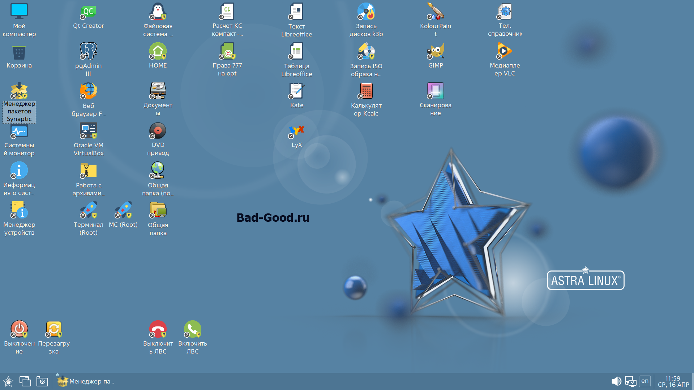The image size is (694, 390).
Task: Open Информация о системе icon
Action: click(x=19, y=170)
